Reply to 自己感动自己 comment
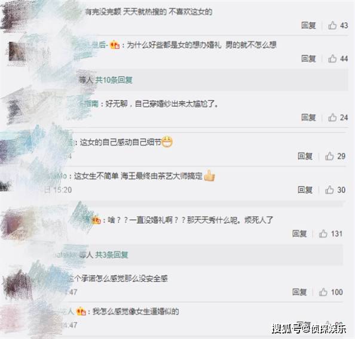 (305, 156)
